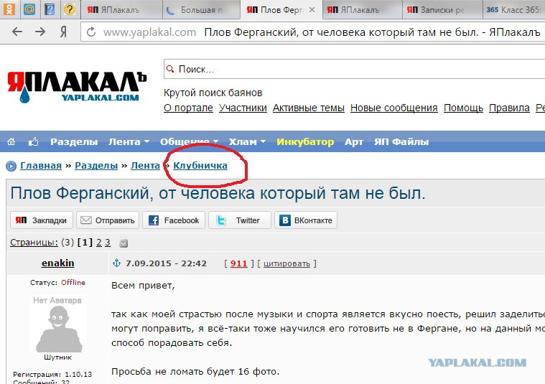
Task: Open the Новые сообщения link
Action: (393, 108)
